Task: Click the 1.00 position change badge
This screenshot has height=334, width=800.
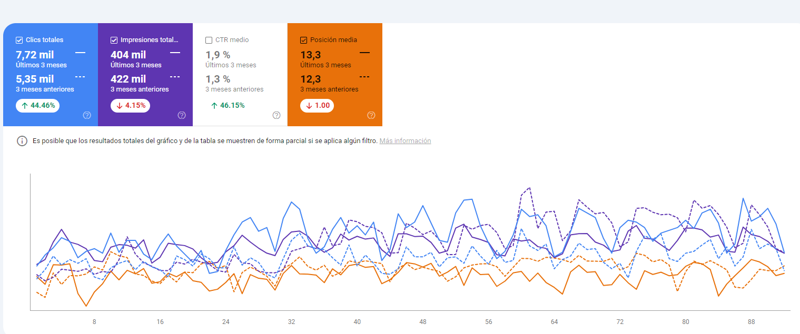Action: 317,105
